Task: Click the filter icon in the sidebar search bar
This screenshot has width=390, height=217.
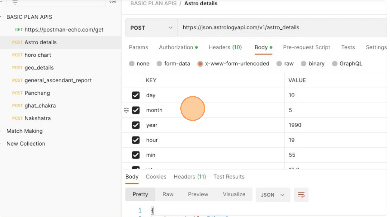Action: click(x=16, y=2)
